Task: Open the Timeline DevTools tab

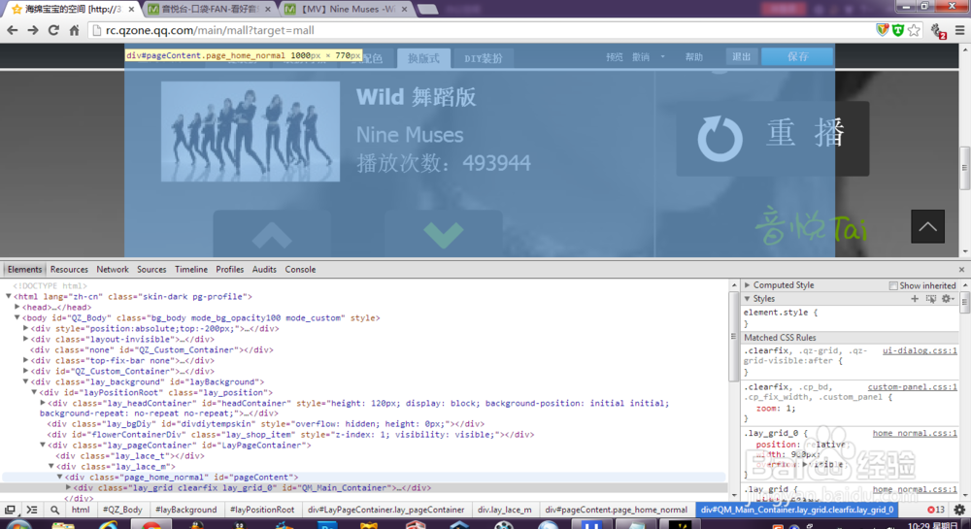Action: point(191,270)
